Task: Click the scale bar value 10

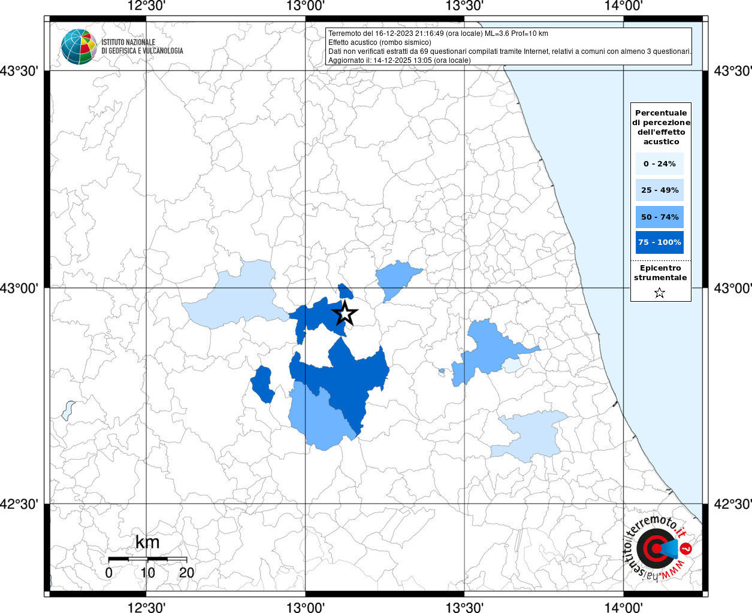Action: (147, 573)
